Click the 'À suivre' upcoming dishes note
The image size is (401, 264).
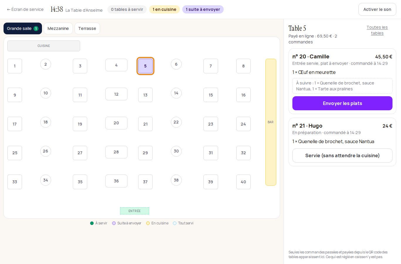pyautogui.click(x=342, y=86)
